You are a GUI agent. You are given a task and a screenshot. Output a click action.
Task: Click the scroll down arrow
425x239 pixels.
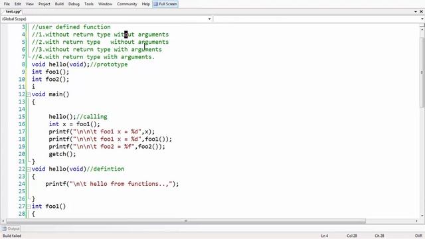[x=422, y=216]
